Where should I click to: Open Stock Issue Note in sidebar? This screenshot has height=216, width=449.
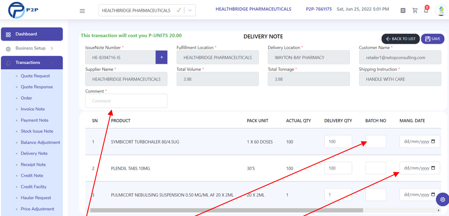tap(37, 131)
